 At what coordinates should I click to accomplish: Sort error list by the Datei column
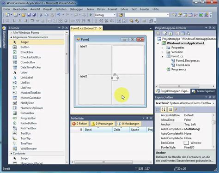coord(98,130)
